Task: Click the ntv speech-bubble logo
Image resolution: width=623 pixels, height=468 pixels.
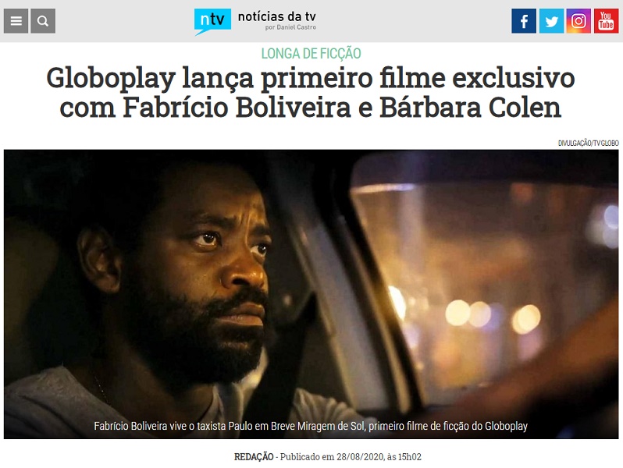Action: click(212, 21)
